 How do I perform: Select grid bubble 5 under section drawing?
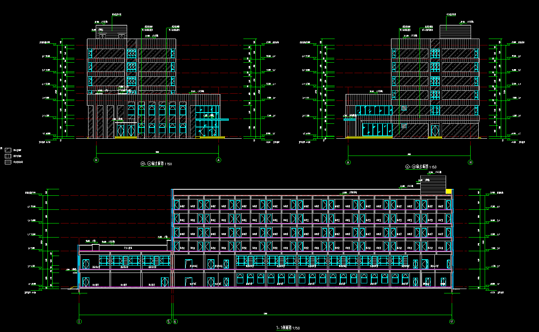(169, 321)
